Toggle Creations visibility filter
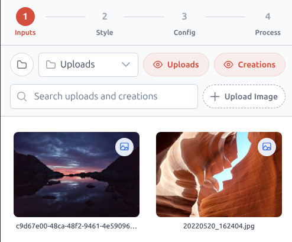The image size is (292, 242). point(249,64)
